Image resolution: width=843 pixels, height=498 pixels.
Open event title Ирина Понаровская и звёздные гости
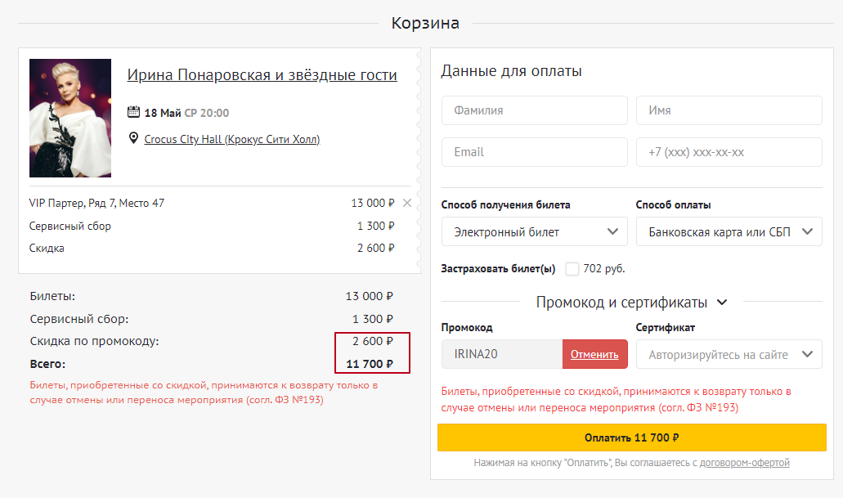[262, 75]
